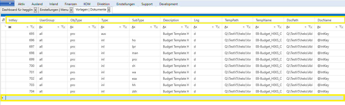Viewport: 345px width, 105px height.
Task: Clear the filter on the IntKey column
Action: [32, 27]
